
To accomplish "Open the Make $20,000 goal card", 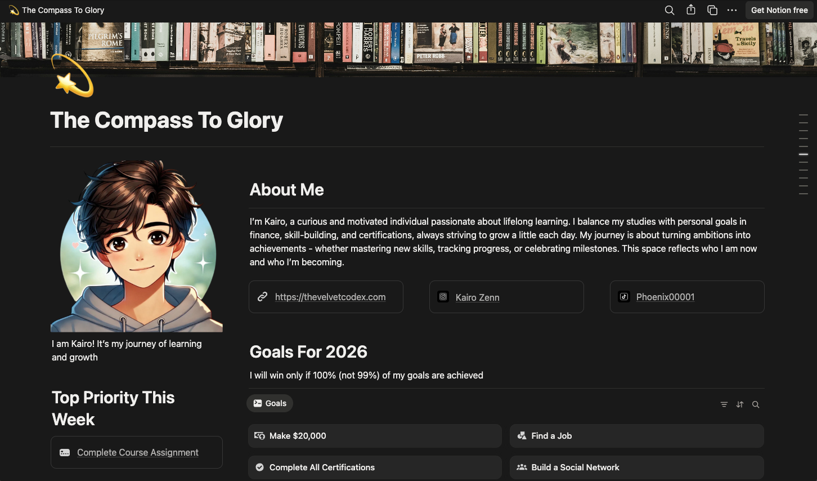I will (x=375, y=436).
